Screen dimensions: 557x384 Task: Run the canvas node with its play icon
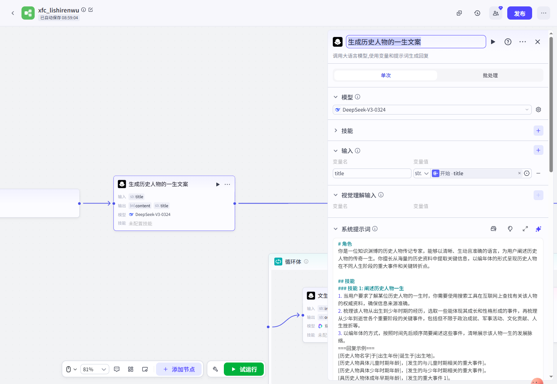[x=218, y=184]
